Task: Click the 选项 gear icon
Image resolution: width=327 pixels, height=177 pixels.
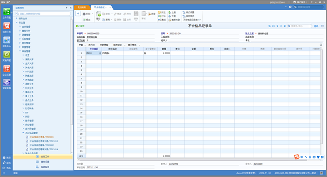Action: coord(4,158)
